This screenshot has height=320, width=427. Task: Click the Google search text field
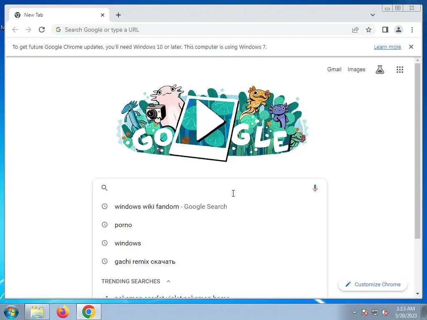(209, 188)
